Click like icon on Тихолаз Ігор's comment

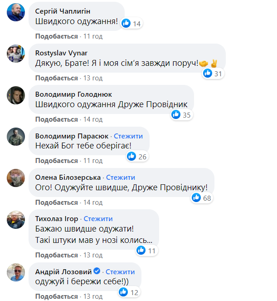141,250
